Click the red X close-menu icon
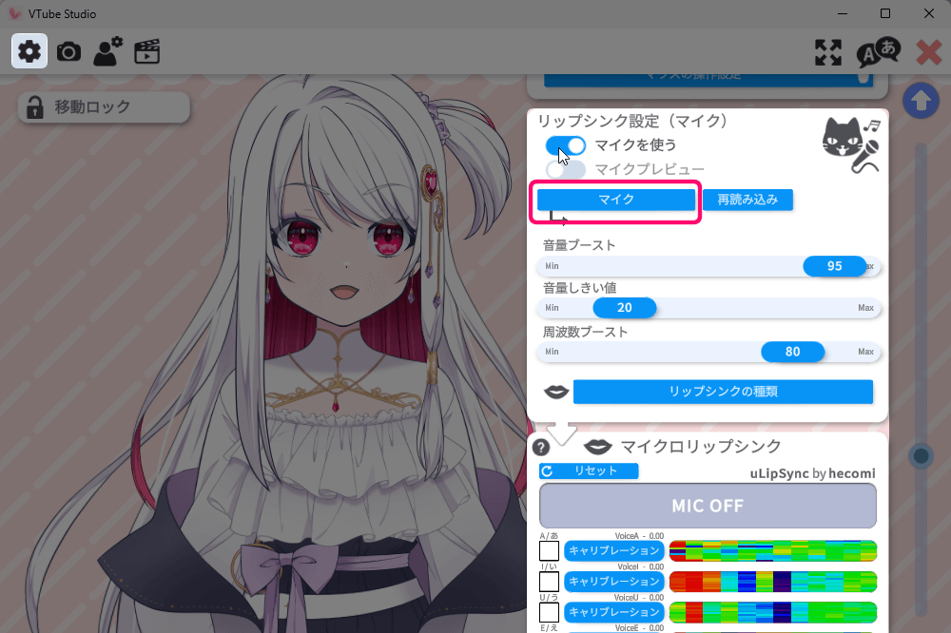Image resolution: width=951 pixels, height=633 pixels. 928,52
